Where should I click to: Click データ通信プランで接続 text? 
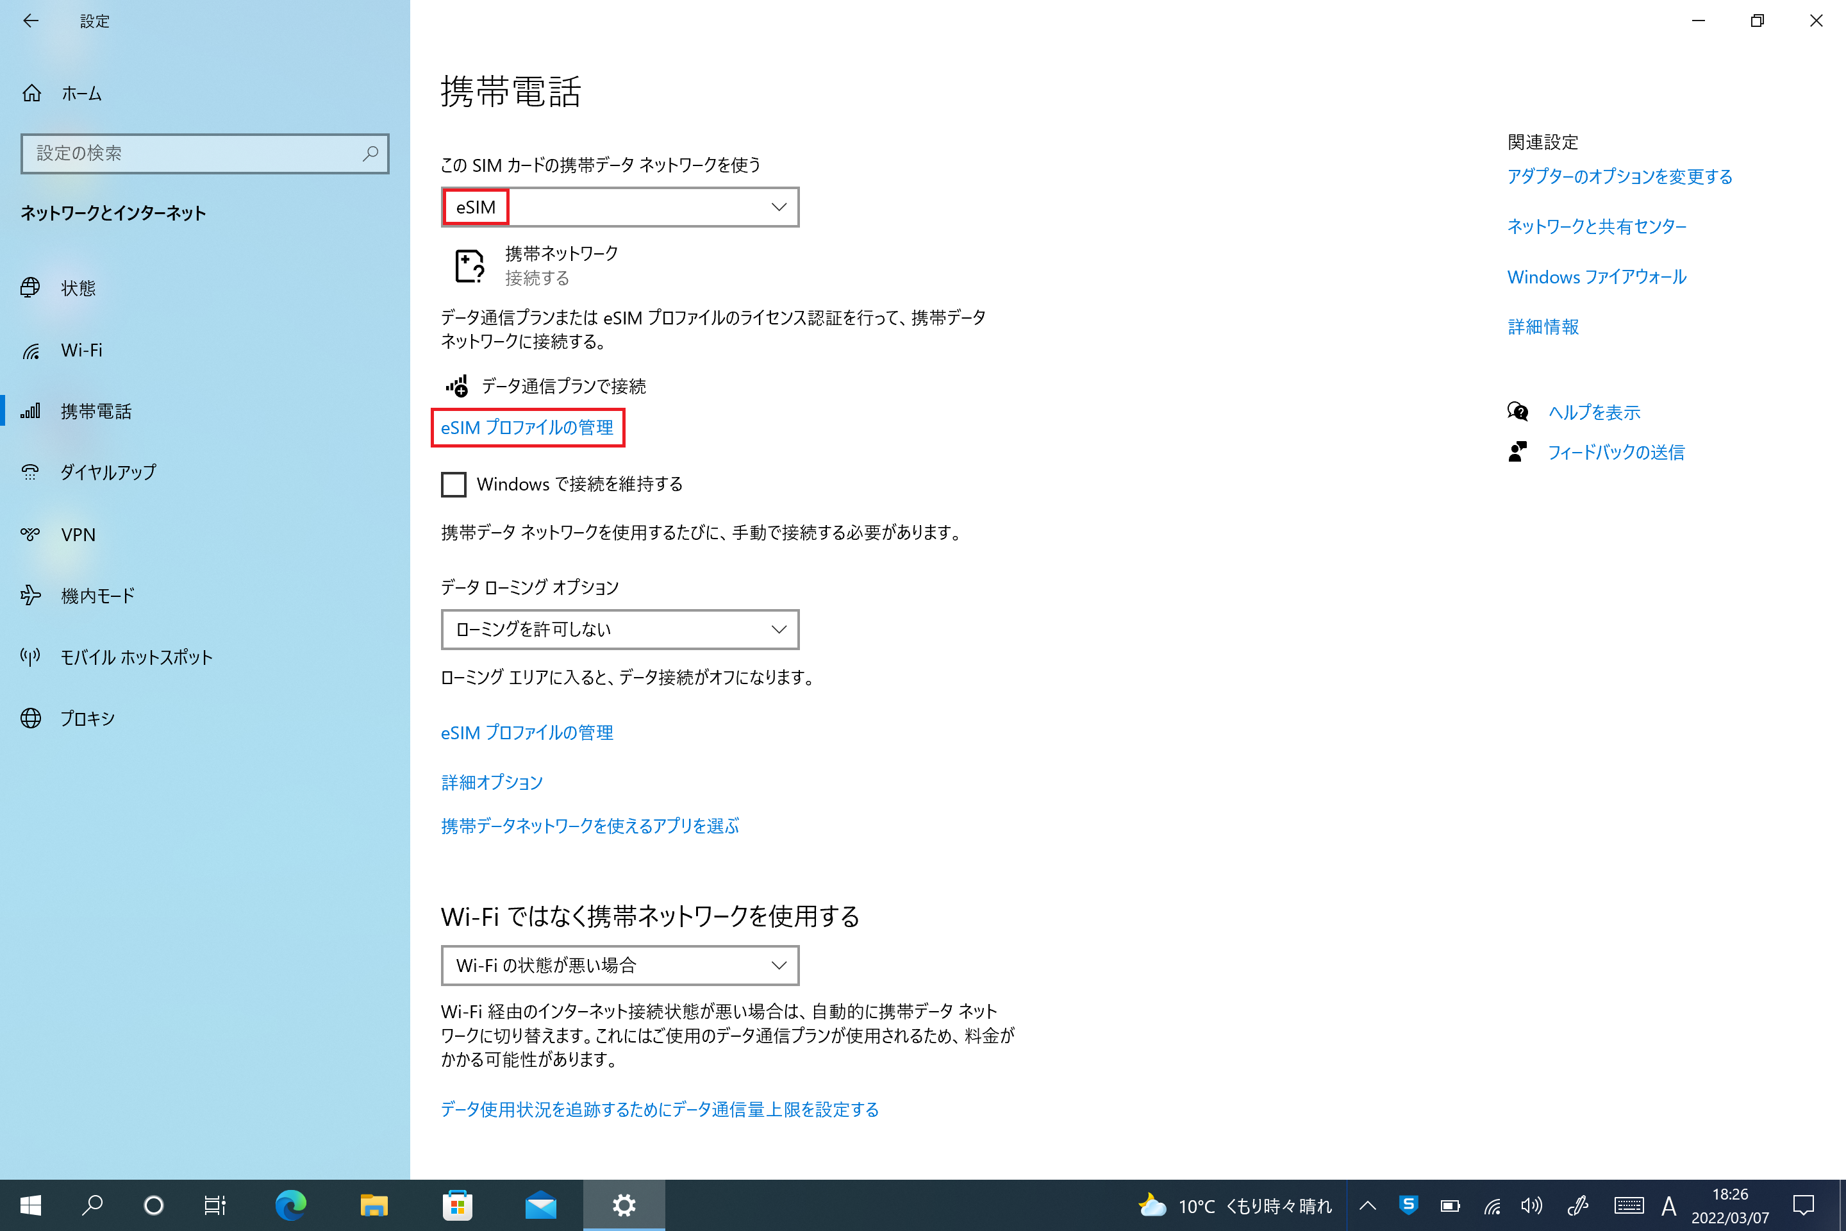point(563,386)
